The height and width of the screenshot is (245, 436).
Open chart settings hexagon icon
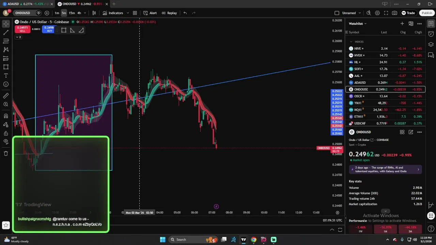377,13
